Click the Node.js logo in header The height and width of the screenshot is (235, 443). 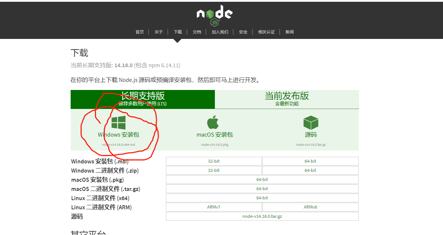(215, 15)
